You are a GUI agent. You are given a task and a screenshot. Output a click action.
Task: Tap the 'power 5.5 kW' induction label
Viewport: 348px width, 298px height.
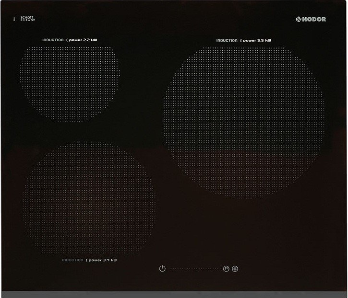click(244, 40)
